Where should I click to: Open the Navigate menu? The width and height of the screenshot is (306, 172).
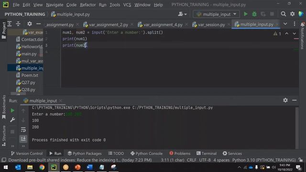pos(55,5)
